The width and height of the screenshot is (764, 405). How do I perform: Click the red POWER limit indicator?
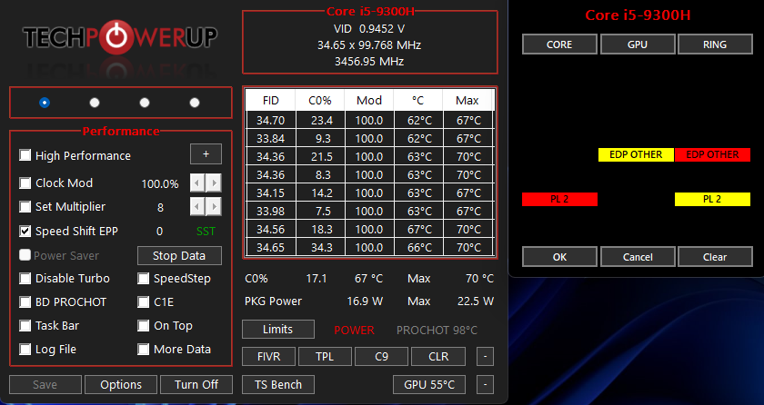click(x=354, y=331)
